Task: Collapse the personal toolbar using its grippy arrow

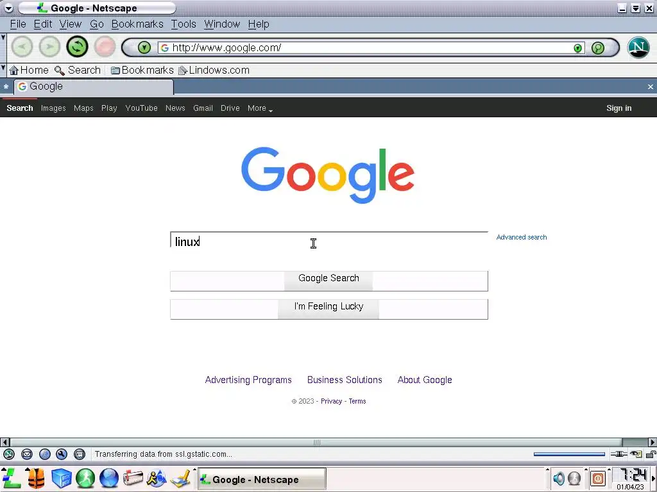Action: (3, 67)
